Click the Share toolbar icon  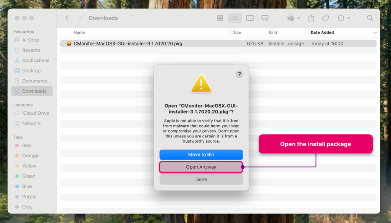(x=311, y=18)
